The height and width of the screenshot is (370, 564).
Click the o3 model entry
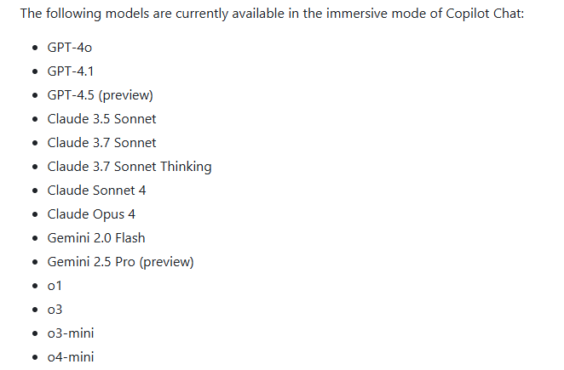point(55,310)
